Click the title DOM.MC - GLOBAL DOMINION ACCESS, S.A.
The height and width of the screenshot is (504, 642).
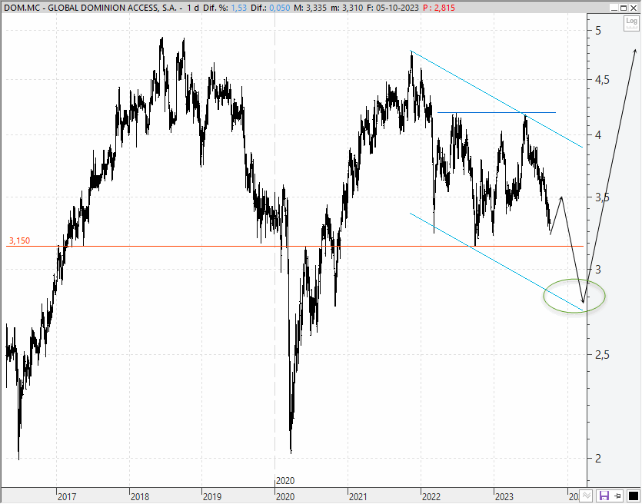point(91,8)
